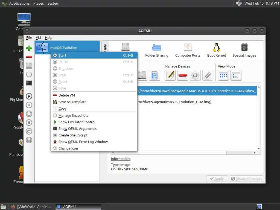Click the green plus Add VM icon
The height and width of the screenshot is (210, 280).
point(29,48)
